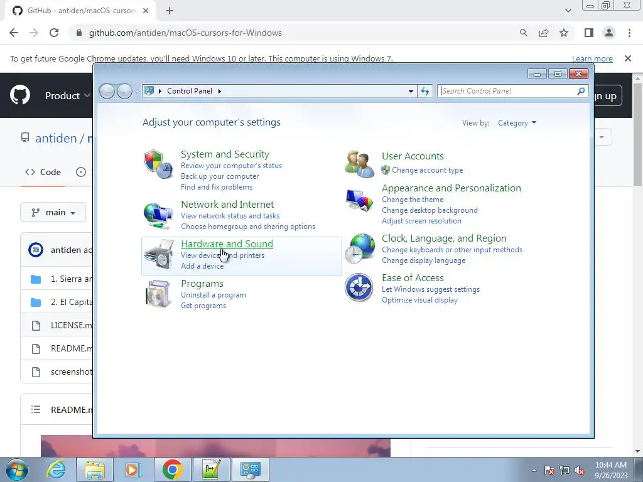Image resolution: width=643 pixels, height=482 pixels.
Task: Open Let Windows suggest settings
Action: coord(431,289)
